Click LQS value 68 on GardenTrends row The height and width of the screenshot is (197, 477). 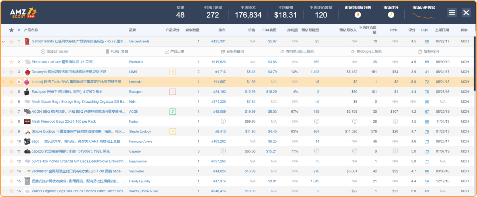click(x=427, y=41)
